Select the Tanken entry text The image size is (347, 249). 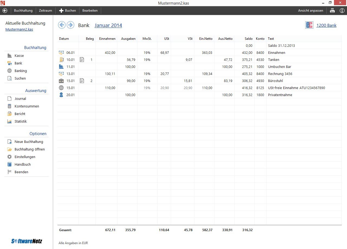point(274,60)
